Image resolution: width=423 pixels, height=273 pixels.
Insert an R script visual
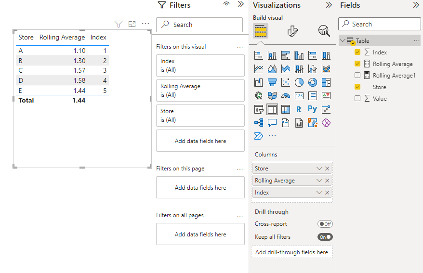[x=298, y=109]
